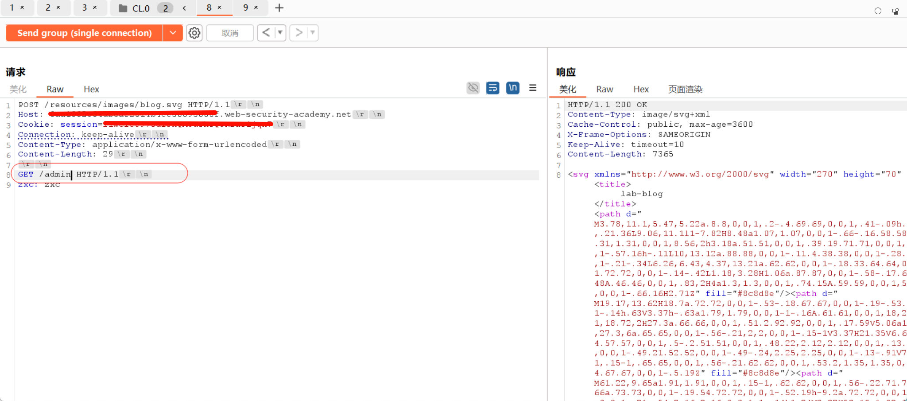Click response status line 'HTTP/1.1 200 OK'

click(x=607, y=105)
